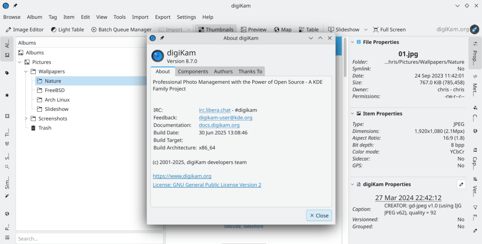482x244 pixels.
Task: Open the Image Editor
Action: (25, 29)
